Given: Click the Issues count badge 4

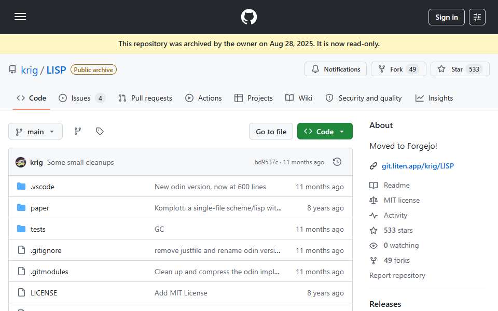Looking at the screenshot, I should (100, 98).
